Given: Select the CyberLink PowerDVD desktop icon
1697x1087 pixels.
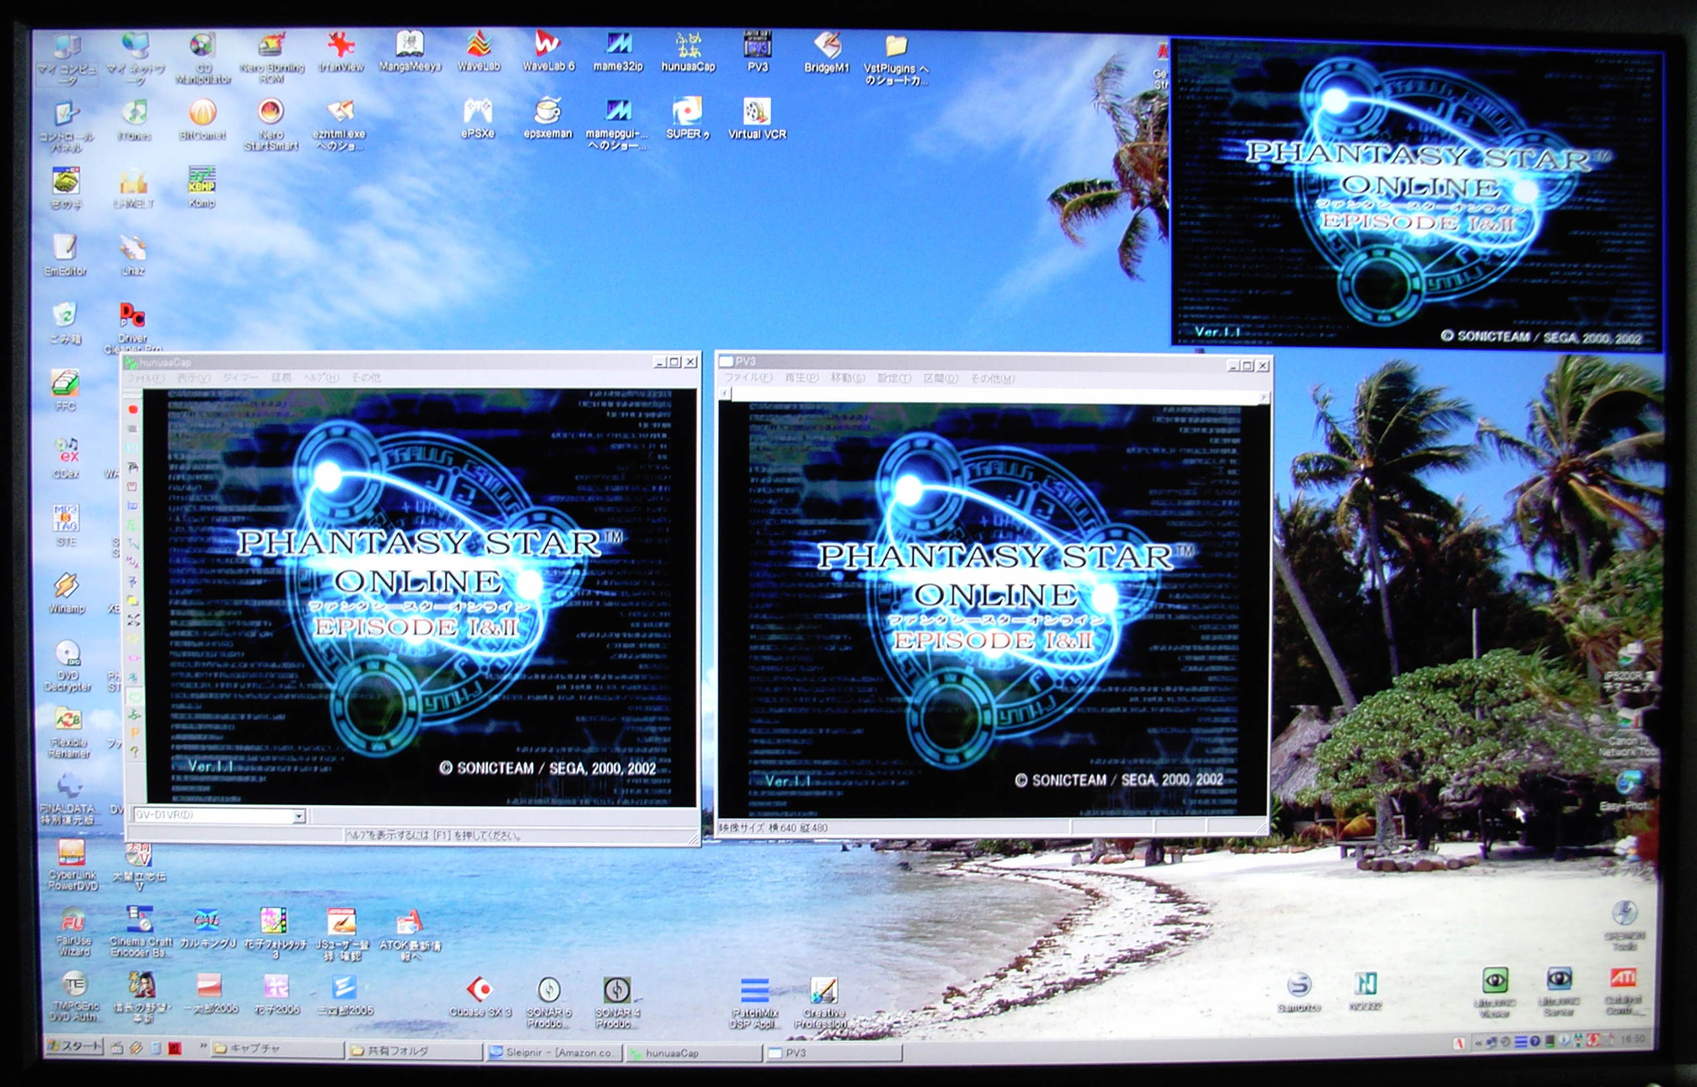Looking at the screenshot, I should coord(73,865).
